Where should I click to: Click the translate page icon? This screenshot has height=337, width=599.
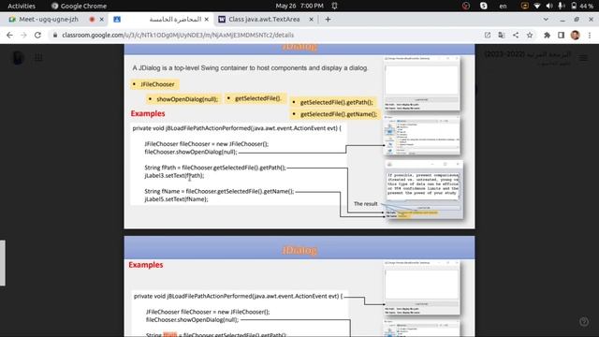point(502,36)
